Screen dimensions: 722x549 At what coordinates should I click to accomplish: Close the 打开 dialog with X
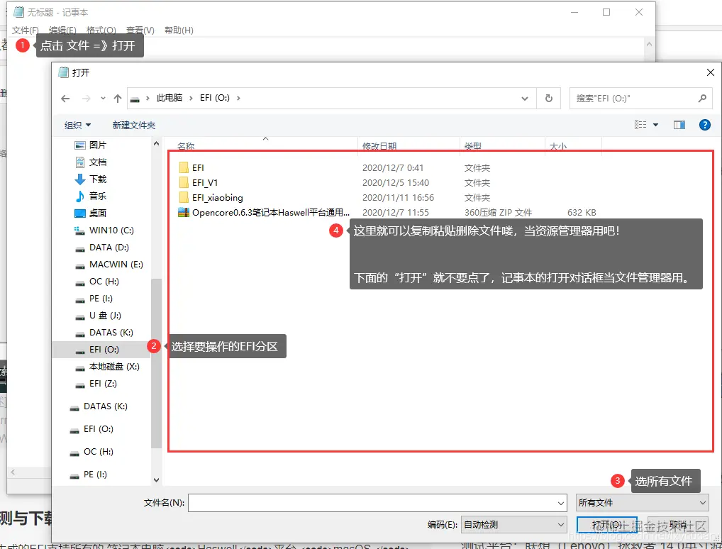[711, 72]
